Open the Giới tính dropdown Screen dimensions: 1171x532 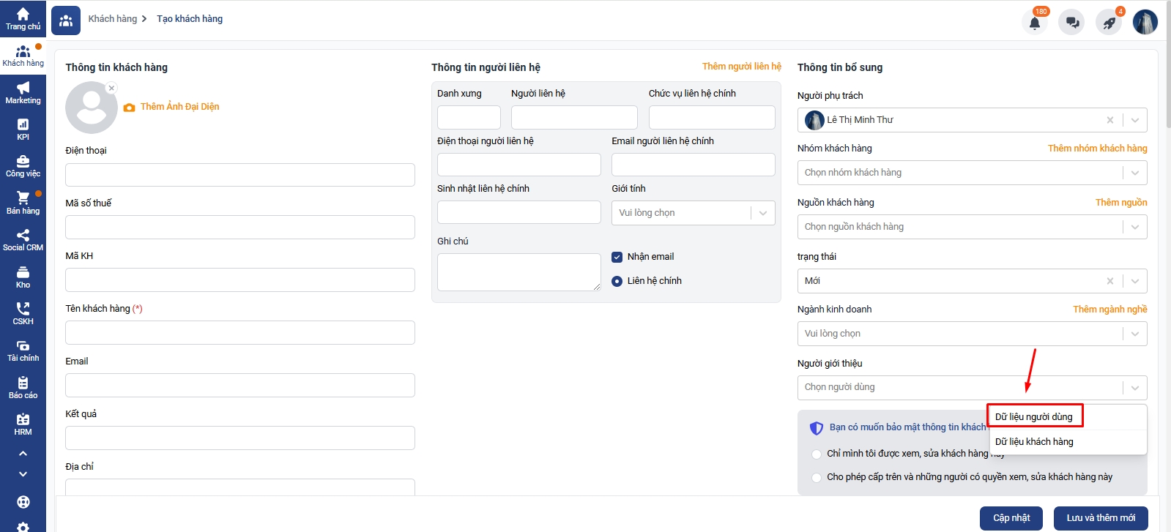click(762, 213)
